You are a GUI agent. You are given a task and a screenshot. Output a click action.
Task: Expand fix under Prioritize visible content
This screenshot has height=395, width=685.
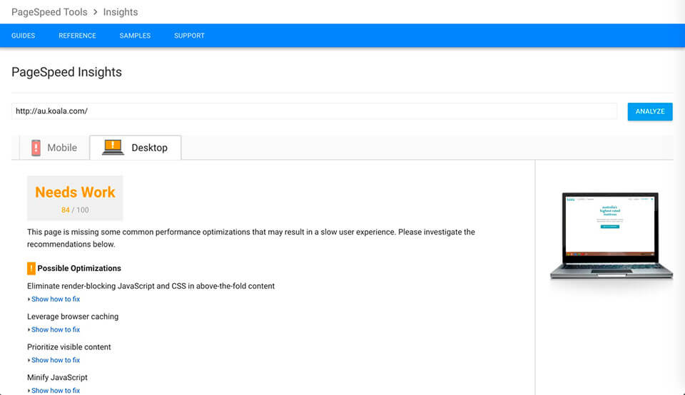pyautogui.click(x=56, y=360)
